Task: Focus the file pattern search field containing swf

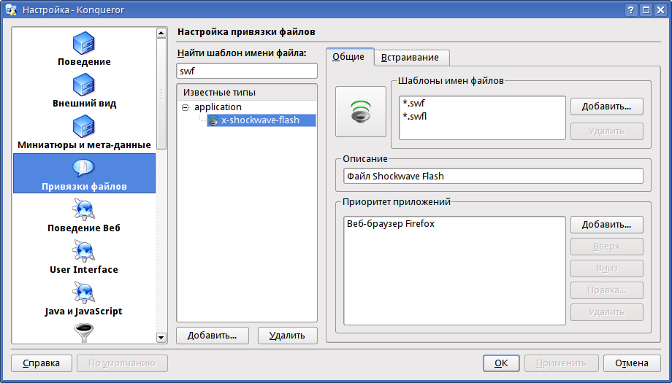Action: tap(247, 71)
